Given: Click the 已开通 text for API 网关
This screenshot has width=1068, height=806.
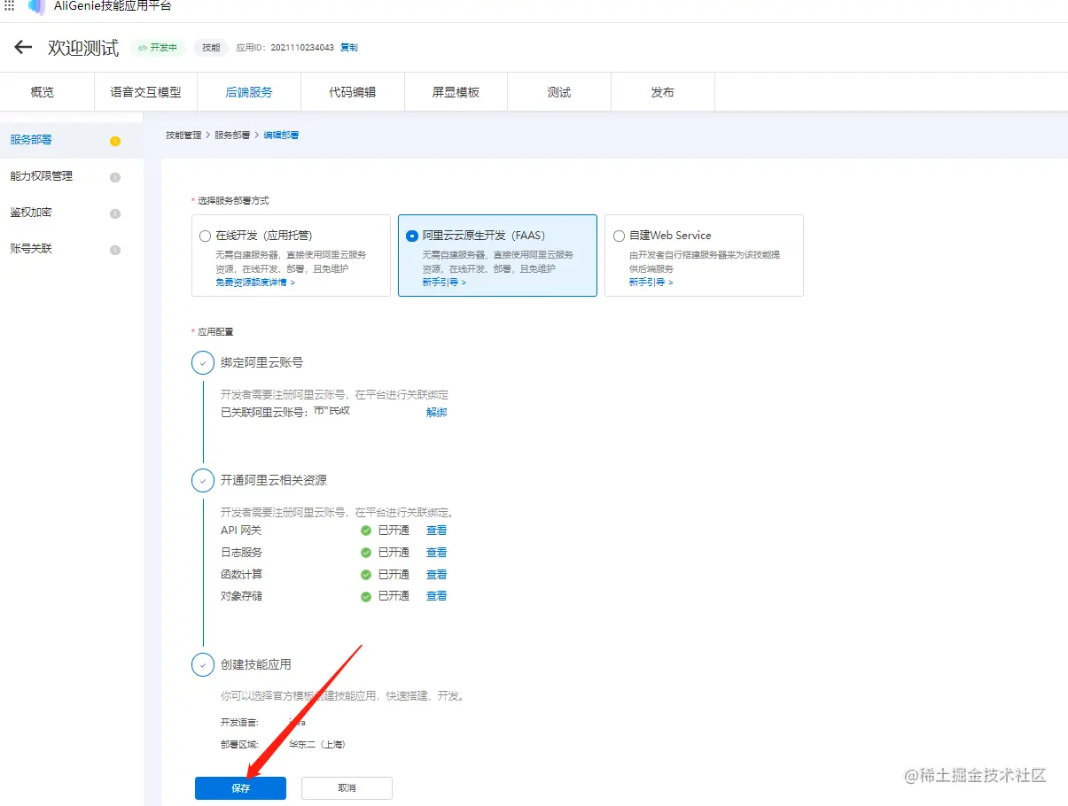Looking at the screenshot, I should (x=394, y=531).
